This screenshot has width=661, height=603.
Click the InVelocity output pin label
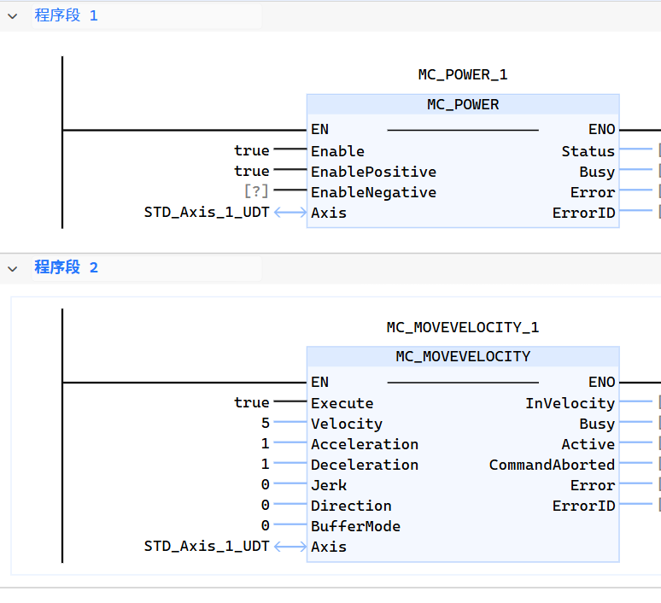point(570,403)
